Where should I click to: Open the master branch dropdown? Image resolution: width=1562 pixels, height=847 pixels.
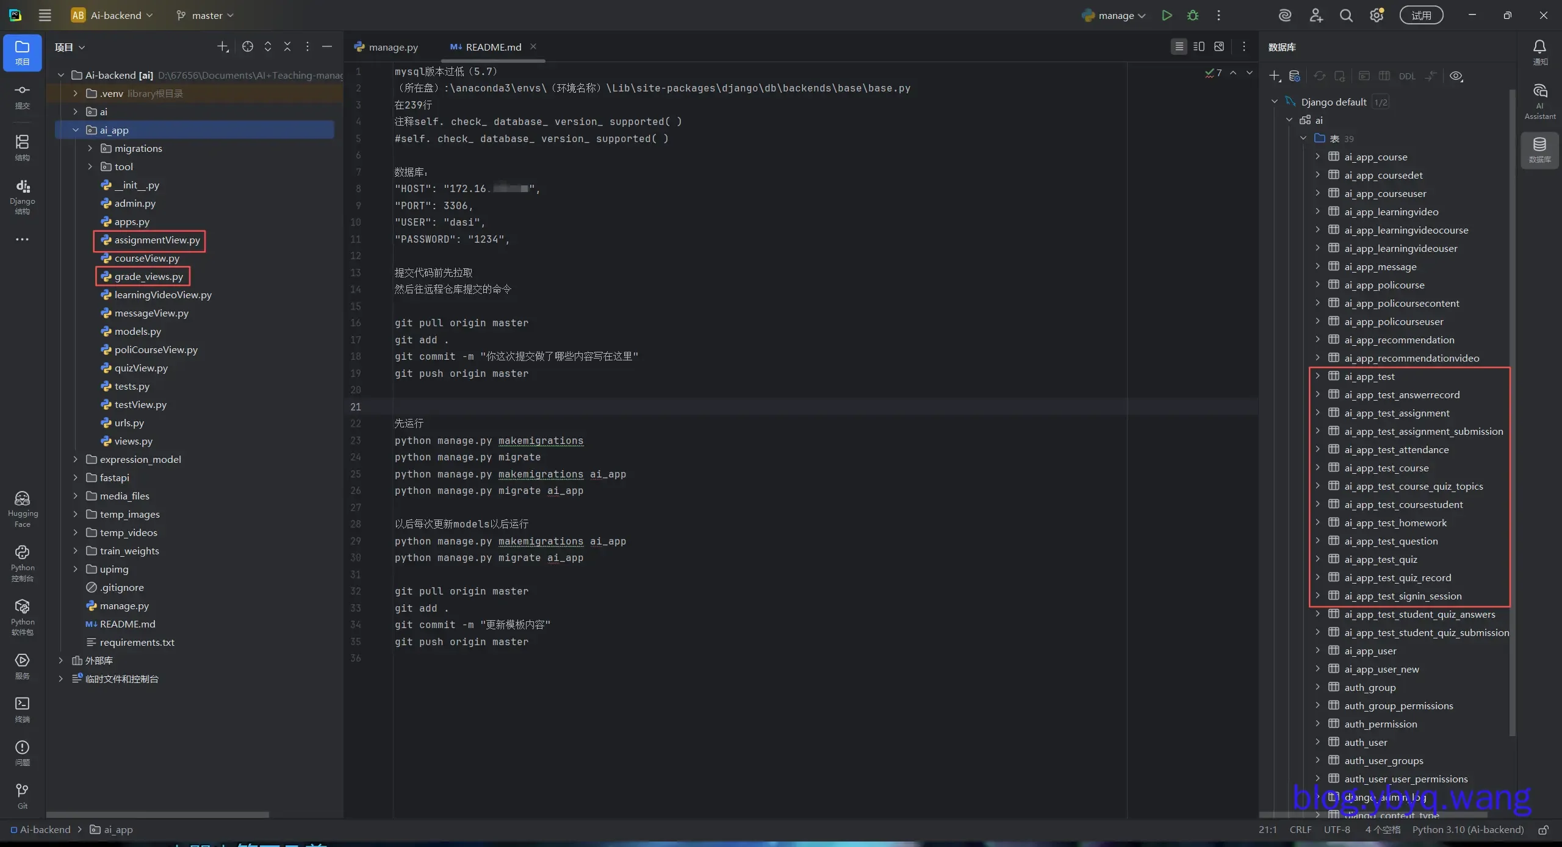coord(205,15)
